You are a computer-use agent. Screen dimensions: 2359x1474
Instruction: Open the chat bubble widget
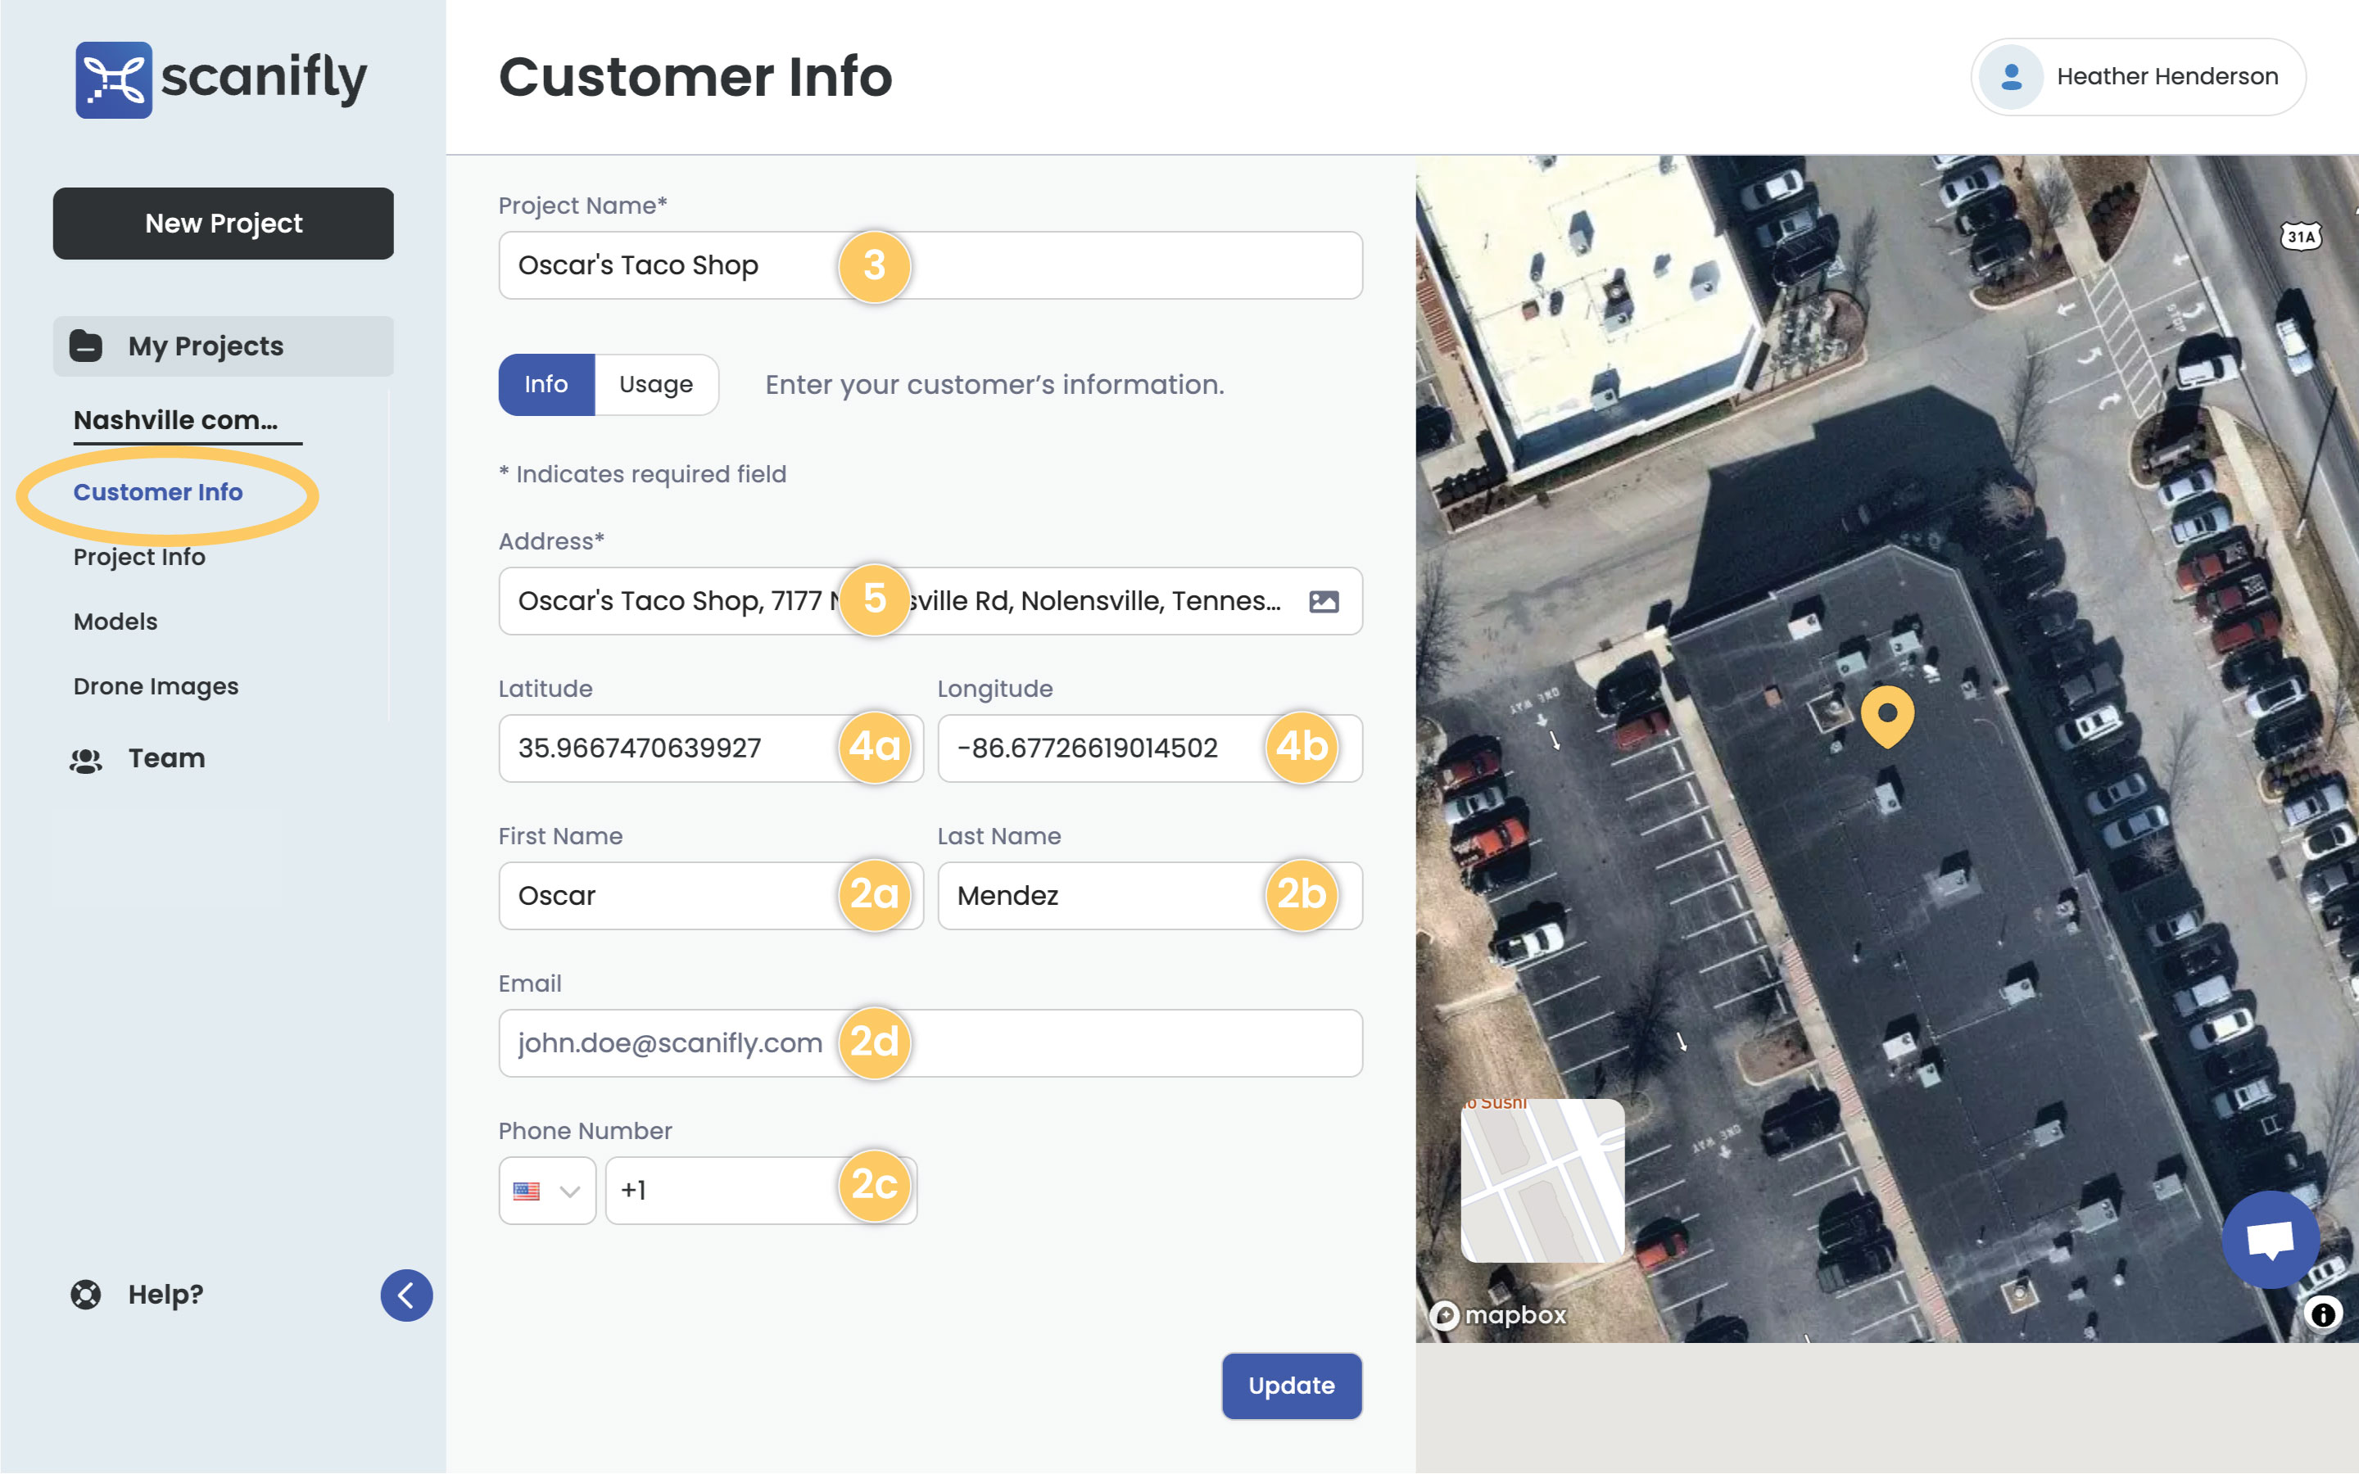tap(2270, 1240)
